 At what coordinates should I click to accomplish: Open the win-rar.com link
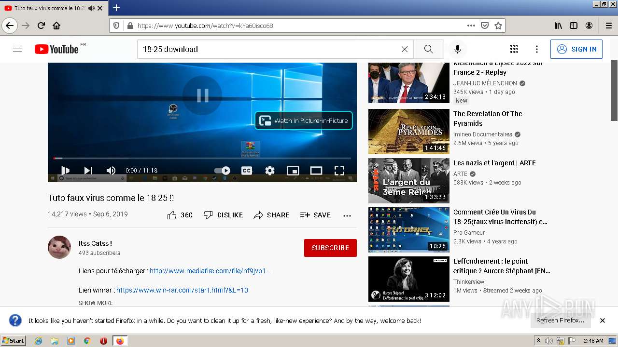pos(182,290)
